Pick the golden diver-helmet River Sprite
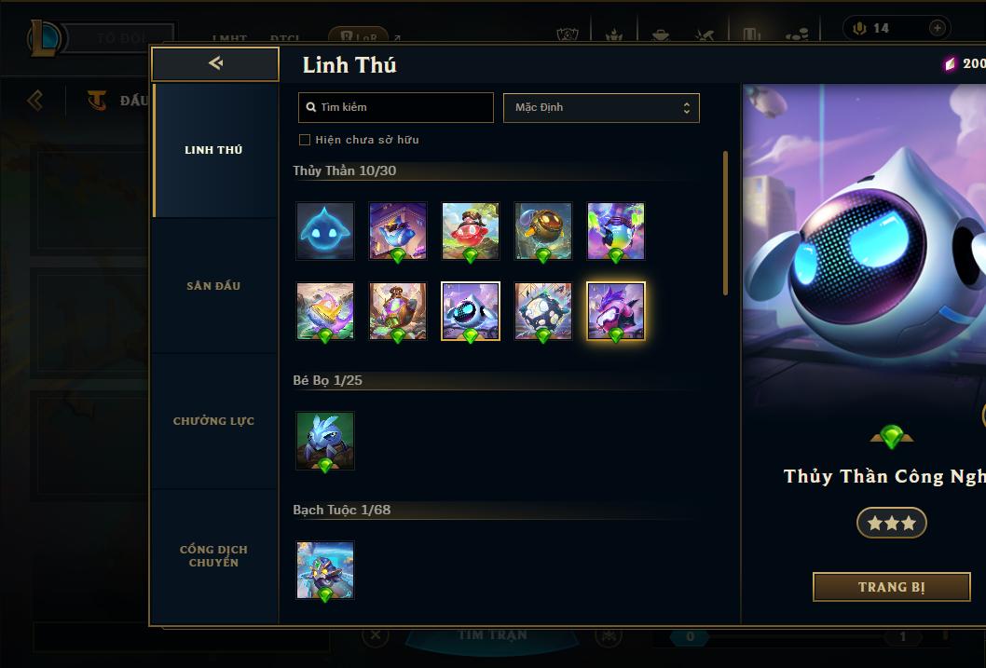 [543, 231]
